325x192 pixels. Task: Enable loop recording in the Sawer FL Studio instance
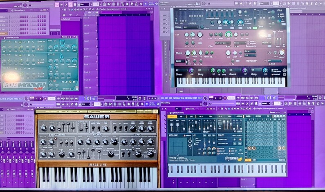(x=76, y=98)
